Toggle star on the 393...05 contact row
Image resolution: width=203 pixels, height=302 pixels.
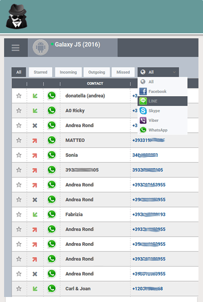(19, 170)
